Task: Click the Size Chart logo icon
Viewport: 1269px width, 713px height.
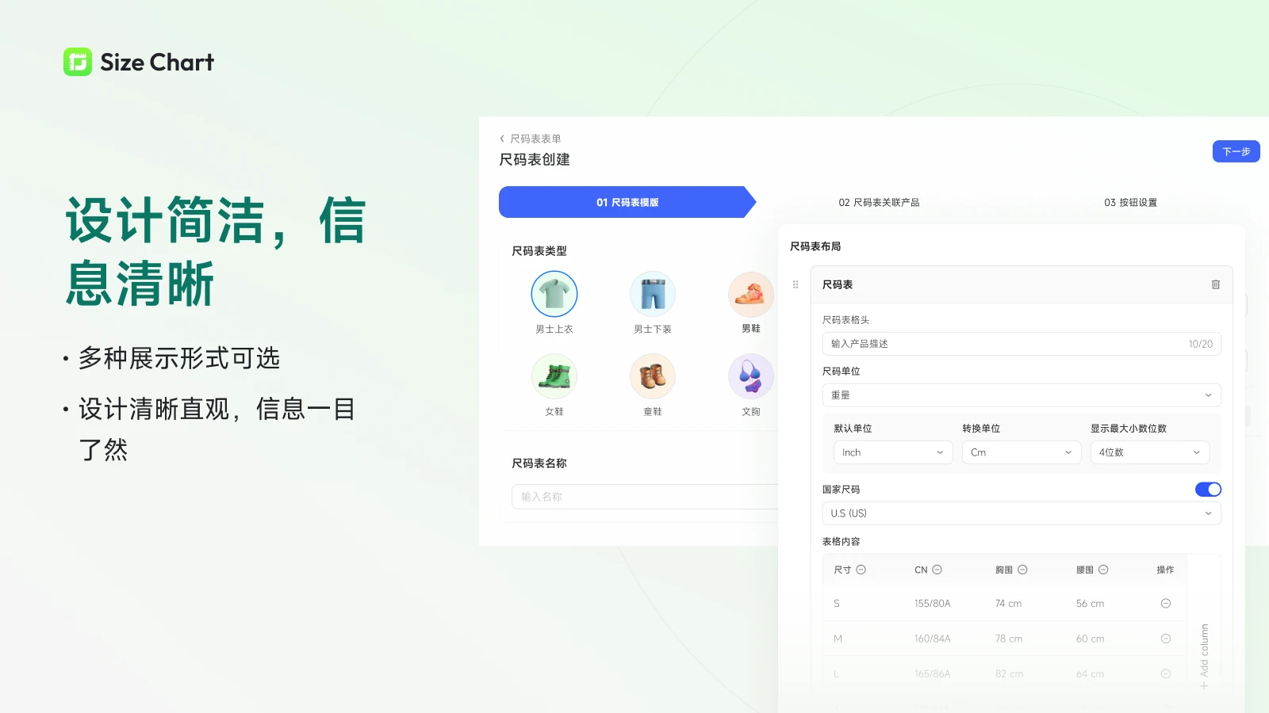Action: pos(78,62)
